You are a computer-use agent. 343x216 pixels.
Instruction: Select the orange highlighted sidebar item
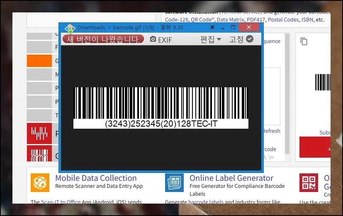[x=39, y=61]
